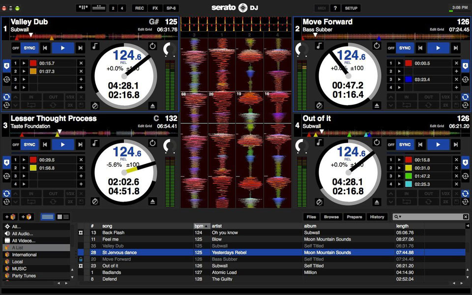The width and height of the screenshot is (472, 295).
Task: Select the Badlands track row
Action: point(271,272)
